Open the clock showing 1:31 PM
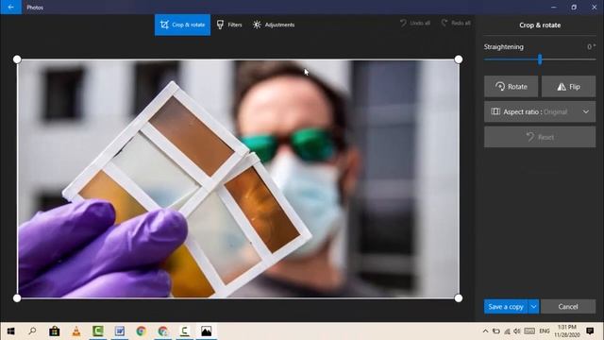The height and width of the screenshot is (340, 604). (x=567, y=331)
